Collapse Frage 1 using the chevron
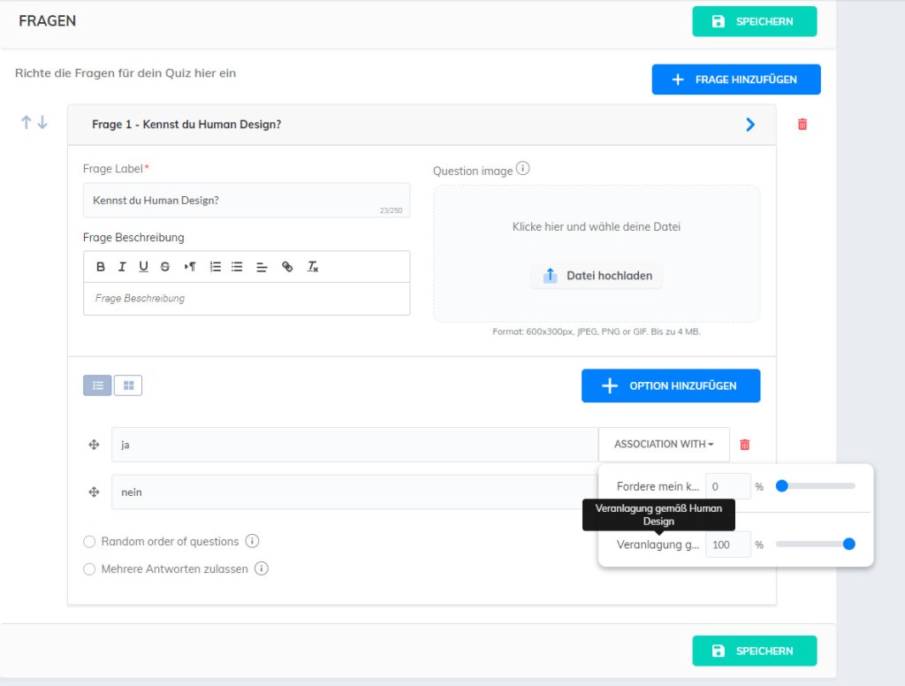 [750, 125]
